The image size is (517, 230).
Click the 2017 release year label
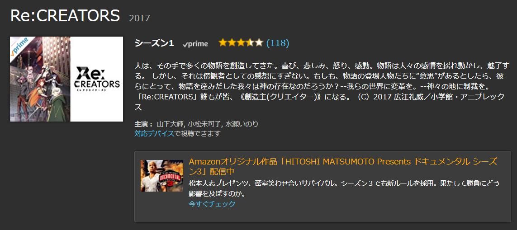[139, 18]
